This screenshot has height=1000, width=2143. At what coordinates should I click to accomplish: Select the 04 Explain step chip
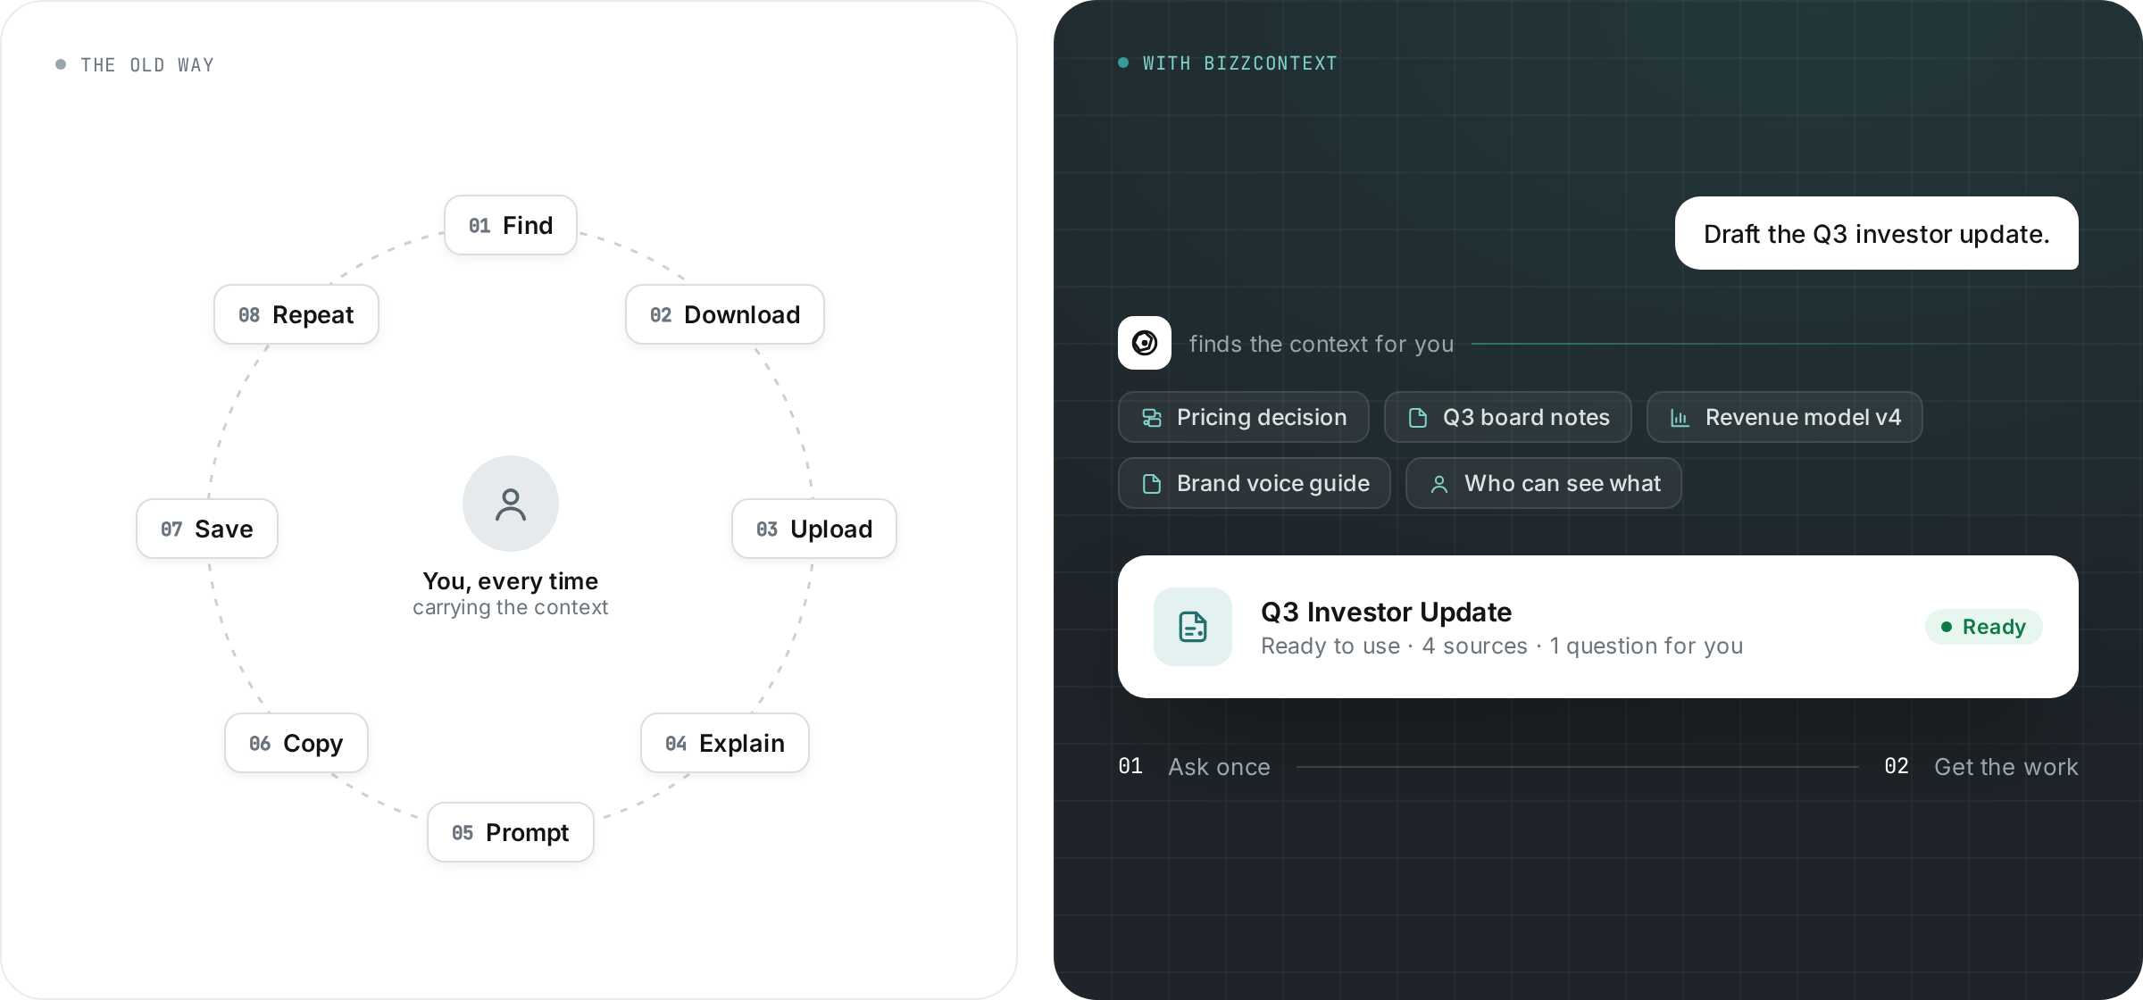(725, 743)
